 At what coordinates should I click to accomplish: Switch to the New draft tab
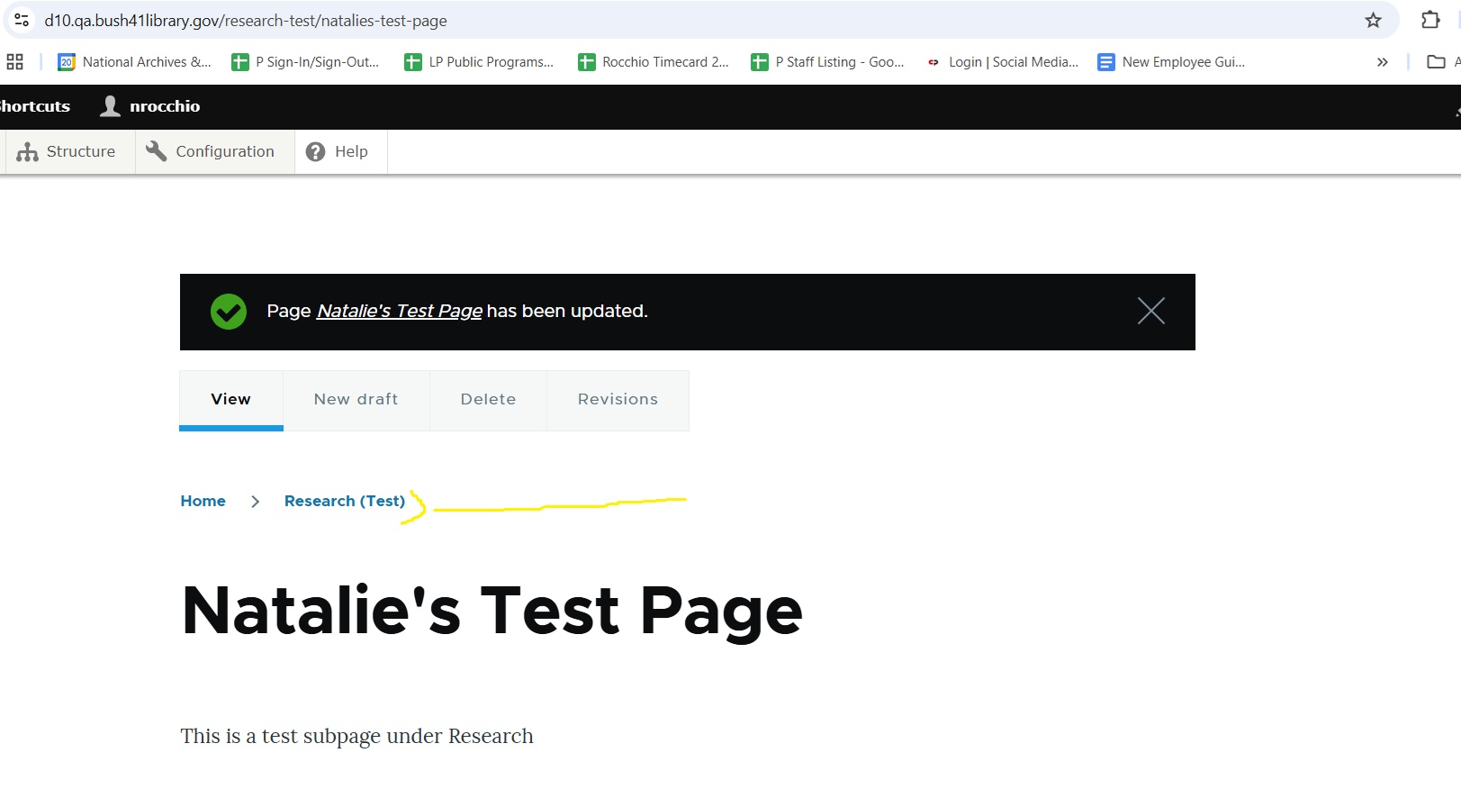[x=356, y=400]
